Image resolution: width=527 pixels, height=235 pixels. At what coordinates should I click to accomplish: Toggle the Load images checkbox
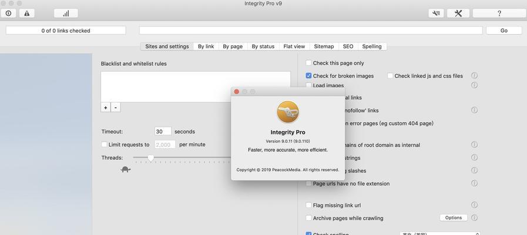click(308, 85)
